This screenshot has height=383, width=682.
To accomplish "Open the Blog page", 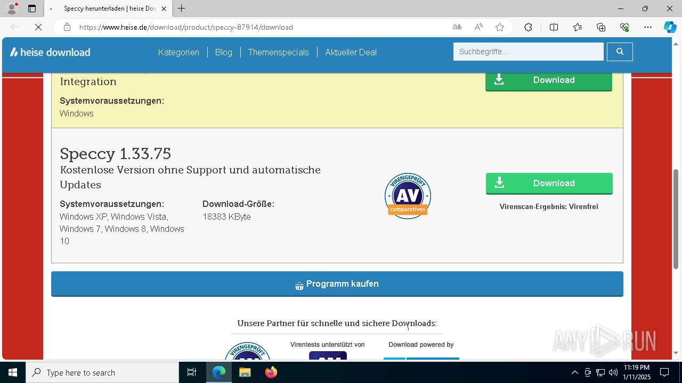I will pos(223,52).
